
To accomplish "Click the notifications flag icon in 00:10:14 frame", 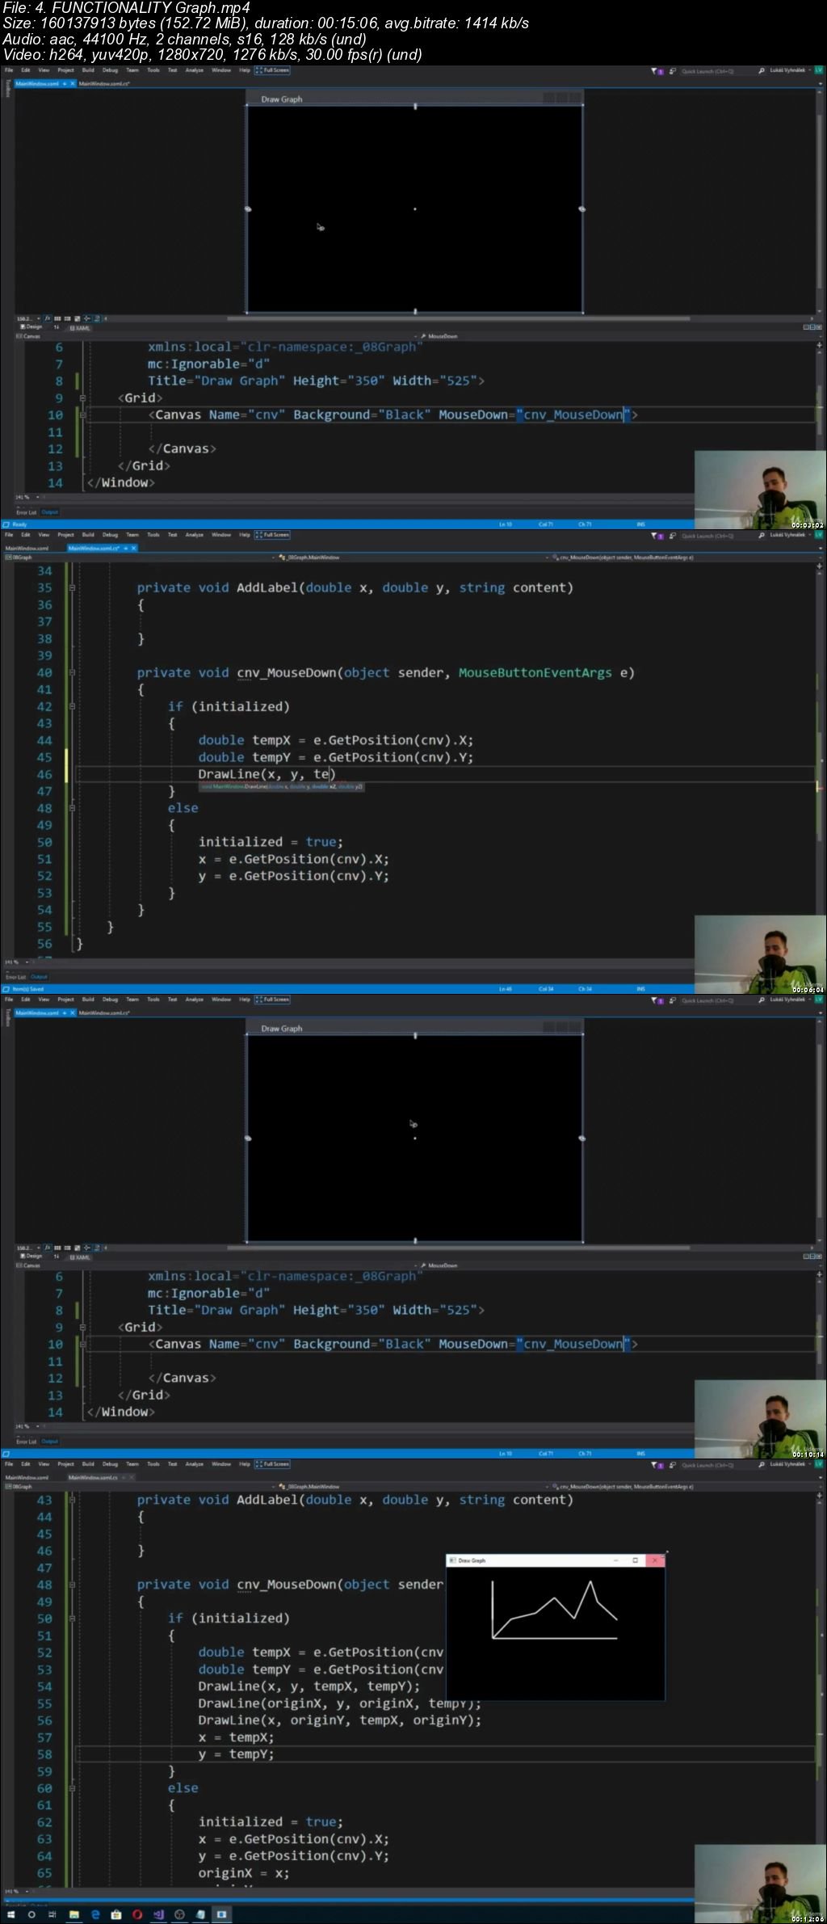I will click(656, 1000).
